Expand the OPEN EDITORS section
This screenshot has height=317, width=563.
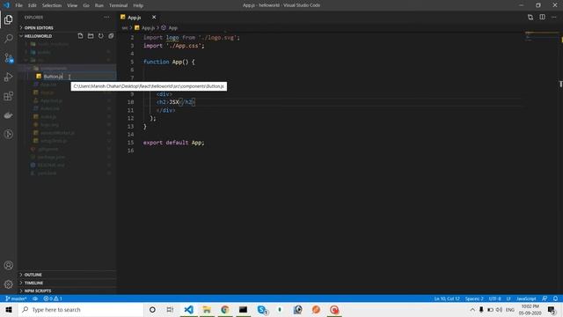pyautogui.click(x=67, y=27)
